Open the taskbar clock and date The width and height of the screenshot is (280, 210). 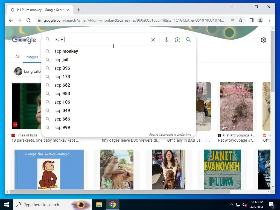(256, 205)
